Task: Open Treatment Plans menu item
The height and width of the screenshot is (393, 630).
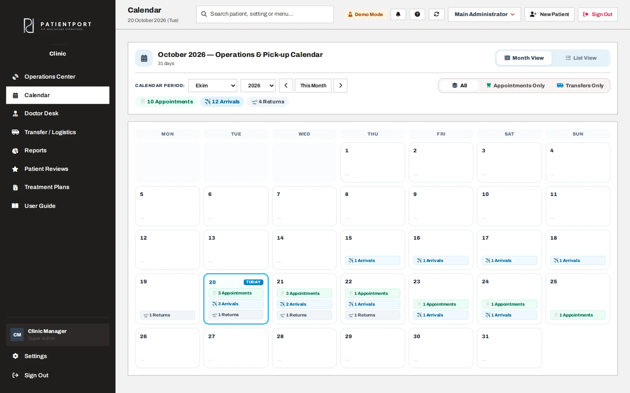Action: coord(58,187)
